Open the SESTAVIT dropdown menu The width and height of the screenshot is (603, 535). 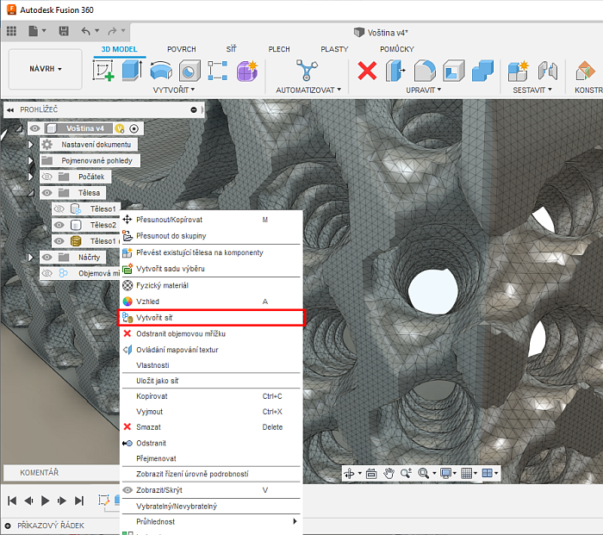[532, 90]
